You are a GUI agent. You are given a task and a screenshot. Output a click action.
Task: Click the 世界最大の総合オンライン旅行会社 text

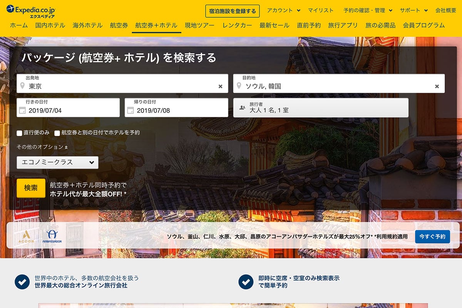click(x=81, y=286)
